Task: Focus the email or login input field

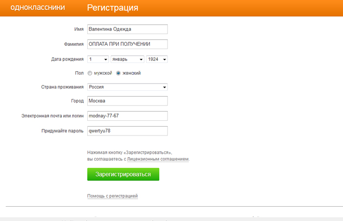Action: 127,116
